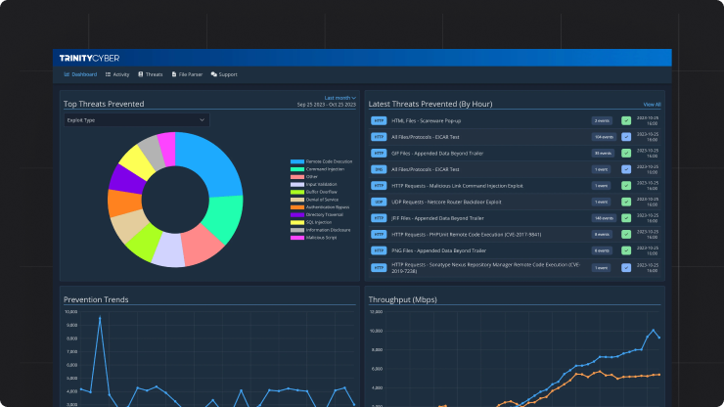Go to the Activity page
The image size is (724, 407).
click(x=117, y=74)
